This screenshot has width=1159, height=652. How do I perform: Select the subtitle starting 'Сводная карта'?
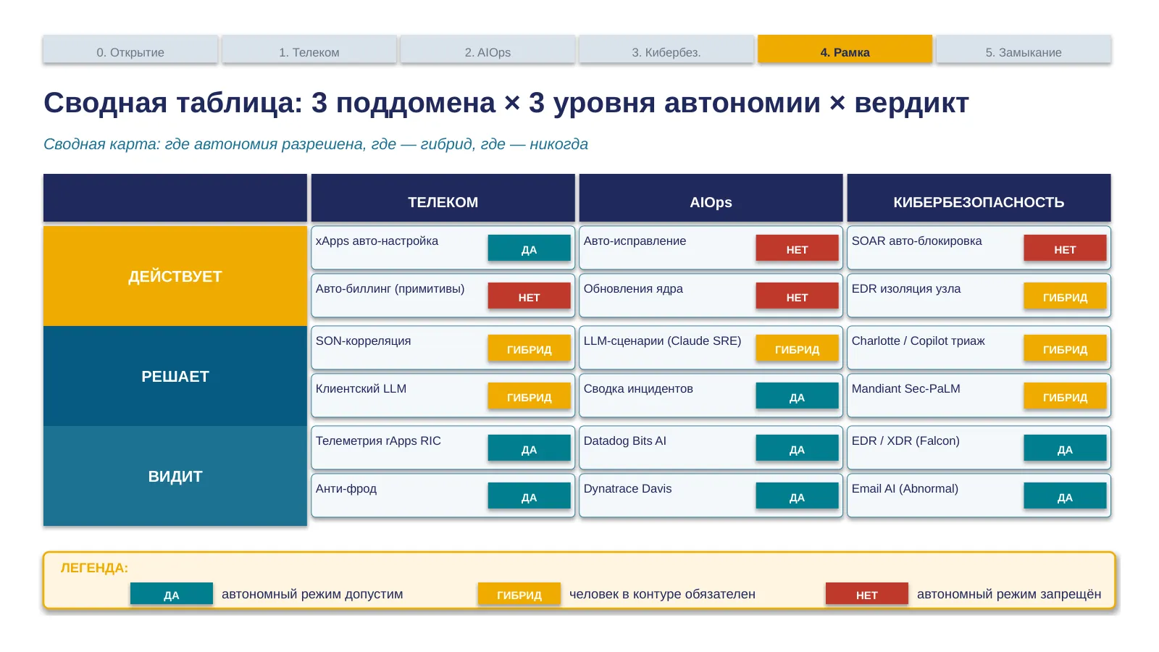click(x=316, y=144)
